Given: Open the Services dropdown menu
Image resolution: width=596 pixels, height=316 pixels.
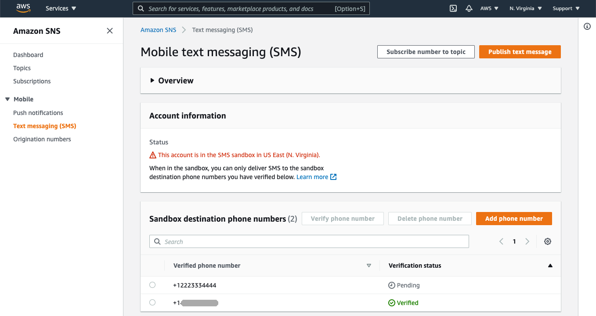Looking at the screenshot, I should [61, 8].
